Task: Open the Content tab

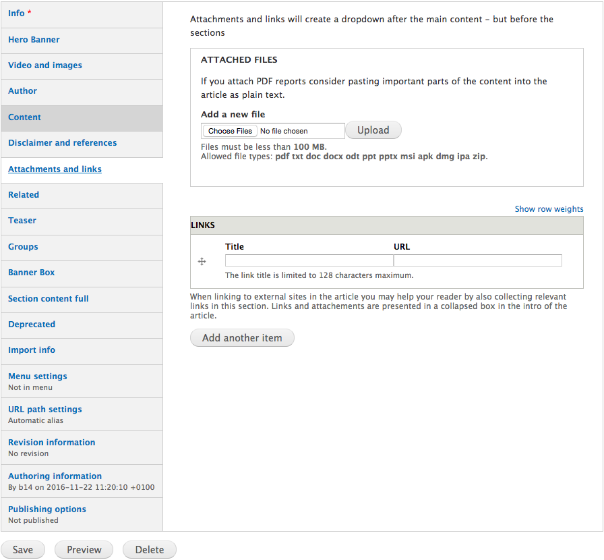Action: [x=25, y=117]
